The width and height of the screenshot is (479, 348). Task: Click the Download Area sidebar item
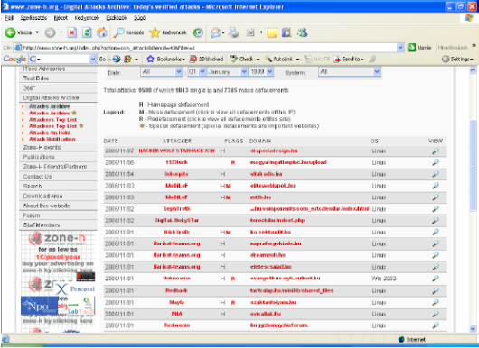58,196
